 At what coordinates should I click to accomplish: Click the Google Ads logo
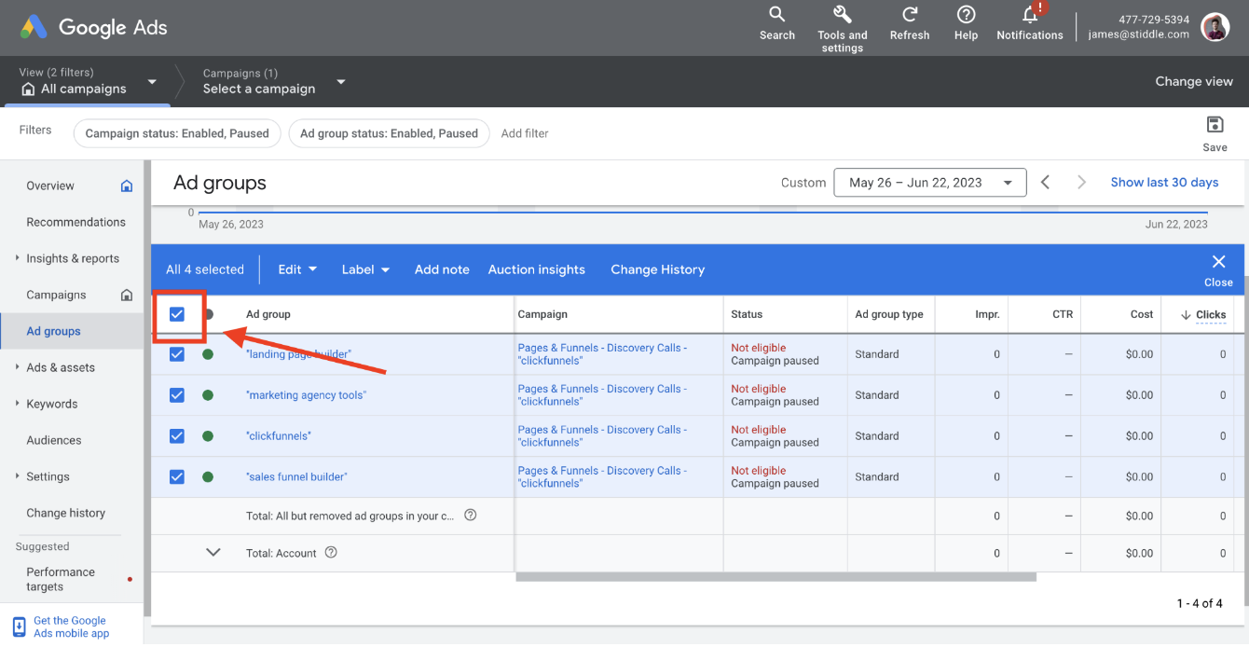click(x=93, y=27)
